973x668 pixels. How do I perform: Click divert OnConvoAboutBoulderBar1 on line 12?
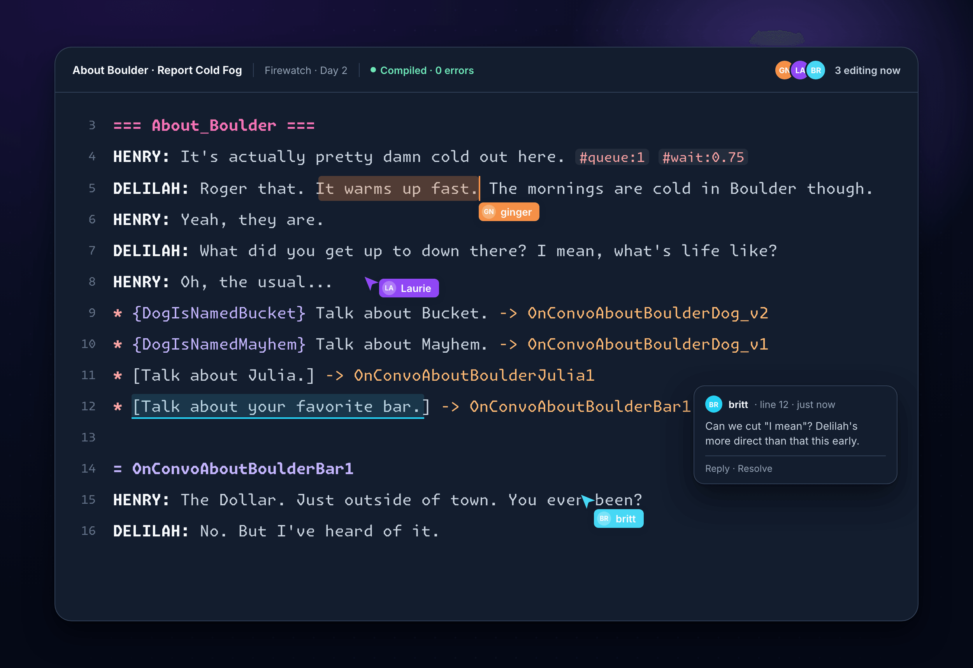(580, 406)
